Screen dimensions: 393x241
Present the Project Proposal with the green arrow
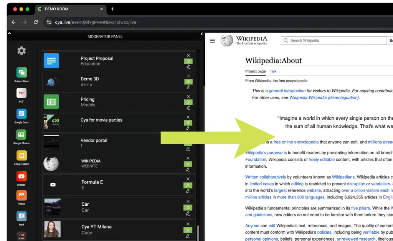pyautogui.click(x=188, y=61)
